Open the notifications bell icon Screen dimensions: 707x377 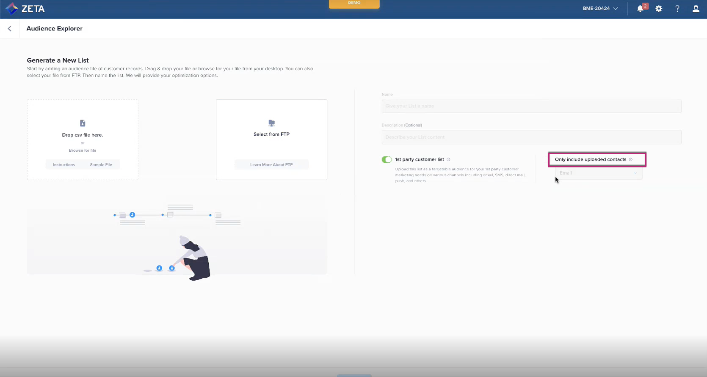(640, 8)
